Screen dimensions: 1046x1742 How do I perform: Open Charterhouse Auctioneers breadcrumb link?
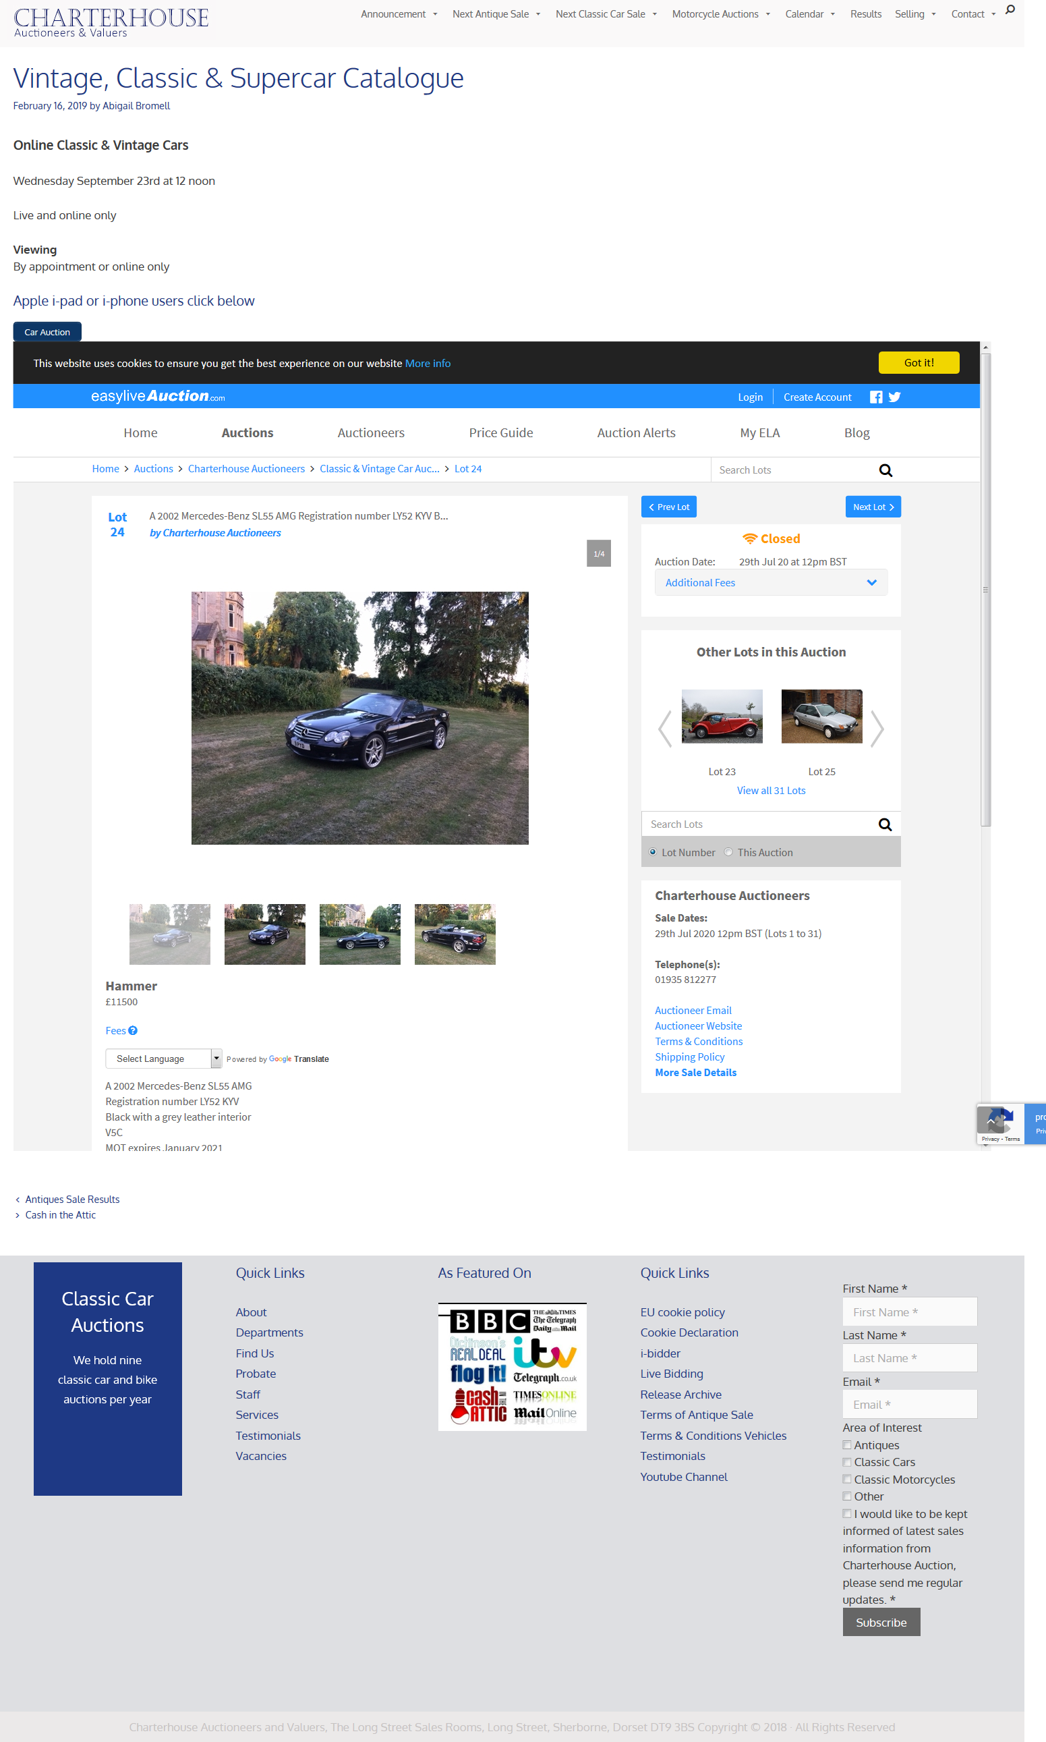pyautogui.click(x=246, y=469)
